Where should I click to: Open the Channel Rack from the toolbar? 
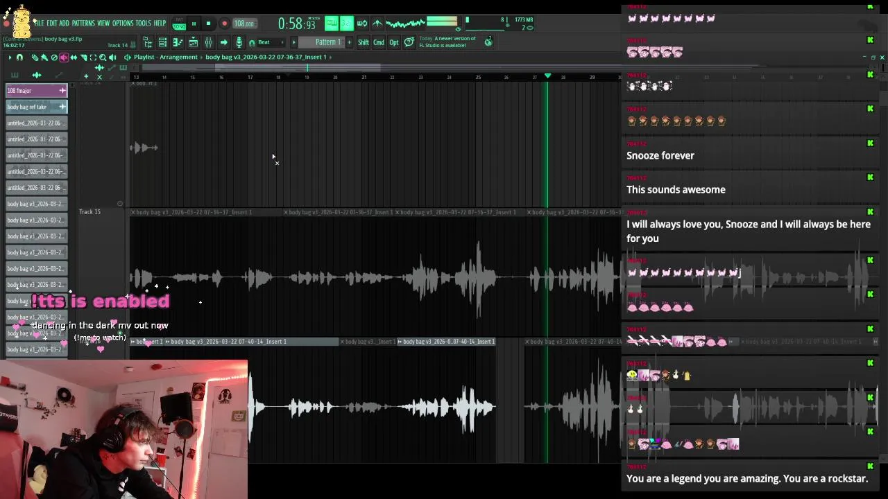point(162,42)
